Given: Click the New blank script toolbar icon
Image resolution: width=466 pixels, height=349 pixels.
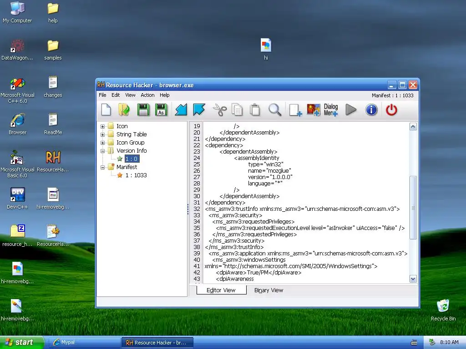Looking at the screenshot, I should coord(106,110).
